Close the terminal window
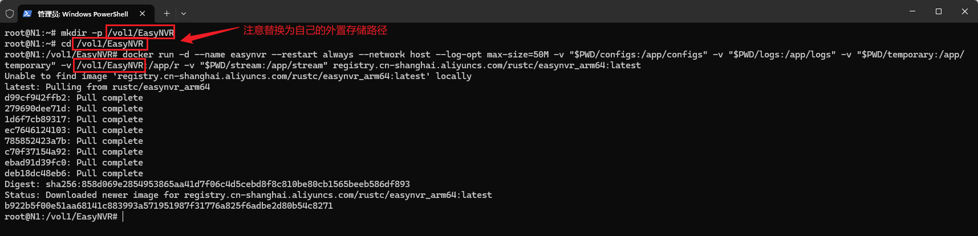Screen dimensions: 978x236 point(965,11)
